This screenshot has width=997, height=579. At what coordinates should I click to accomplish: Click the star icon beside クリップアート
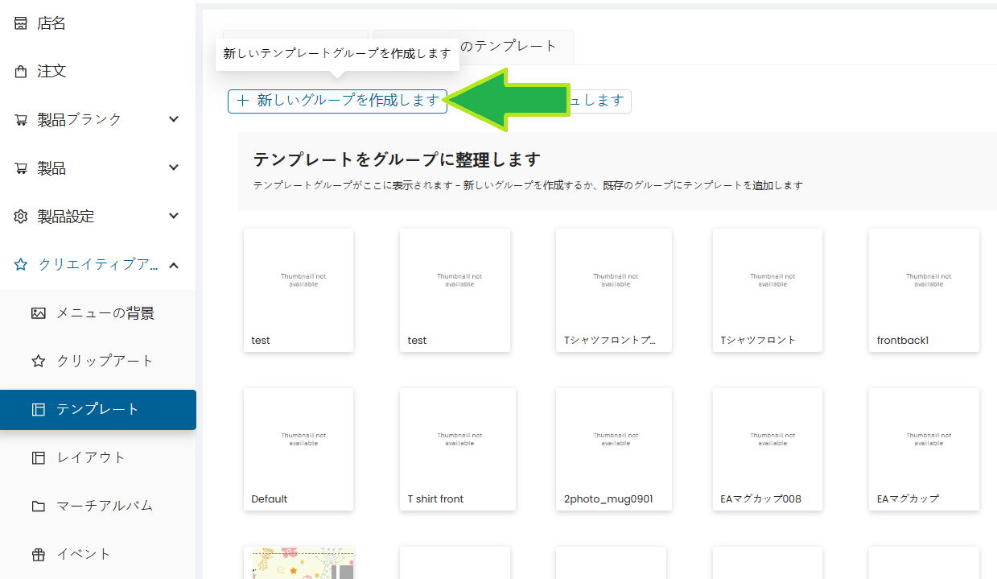[39, 362]
